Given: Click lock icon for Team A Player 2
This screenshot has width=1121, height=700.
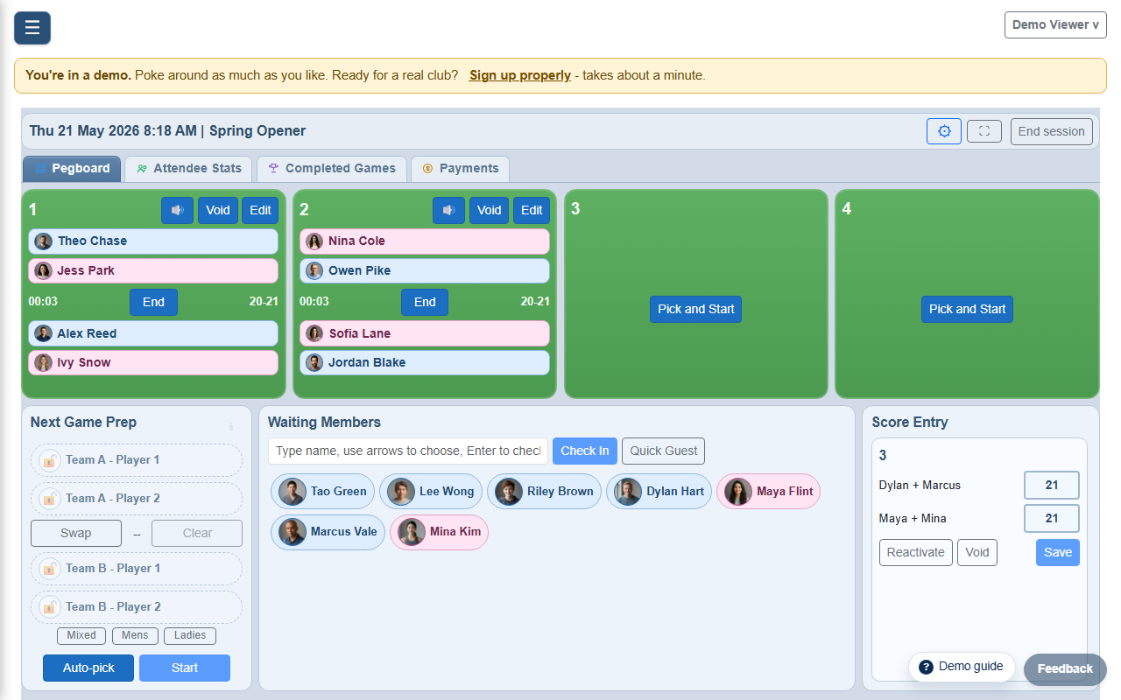Looking at the screenshot, I should (50, 499).
